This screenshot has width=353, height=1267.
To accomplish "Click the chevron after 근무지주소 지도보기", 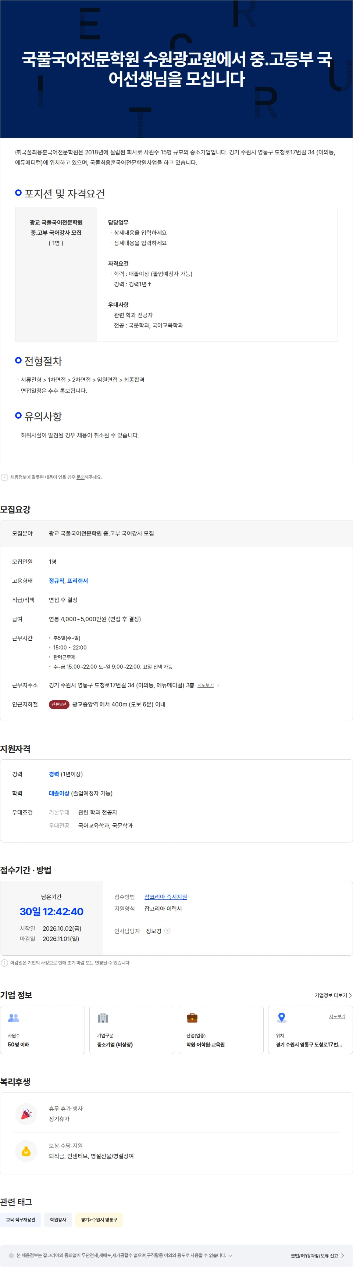I will click(218, 685).
